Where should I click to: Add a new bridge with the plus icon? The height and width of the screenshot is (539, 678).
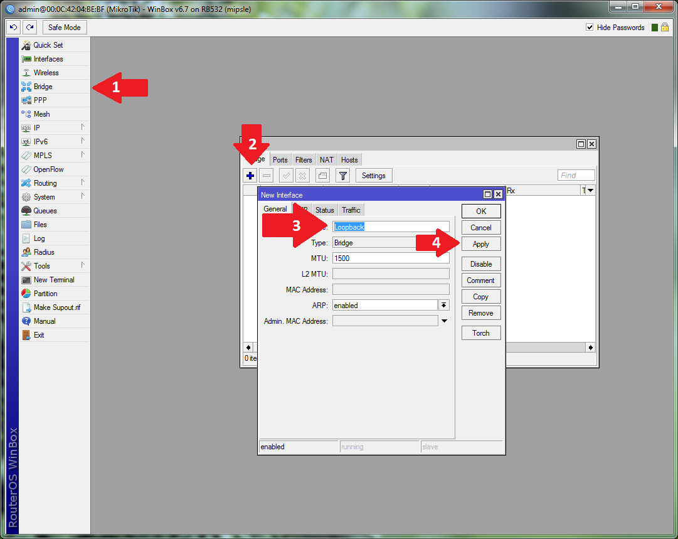click(x=250, y=176)
